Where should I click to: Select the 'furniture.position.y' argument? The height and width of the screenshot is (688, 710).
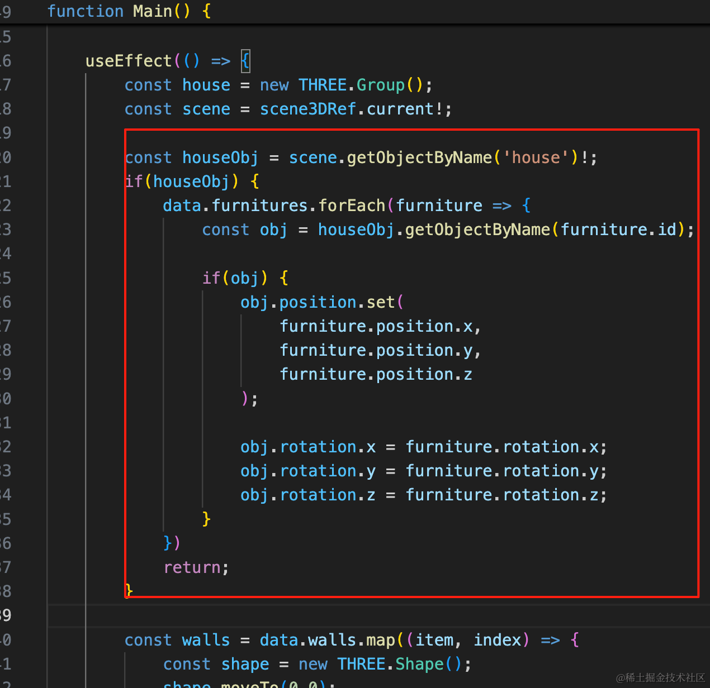[x=376, y=350]
